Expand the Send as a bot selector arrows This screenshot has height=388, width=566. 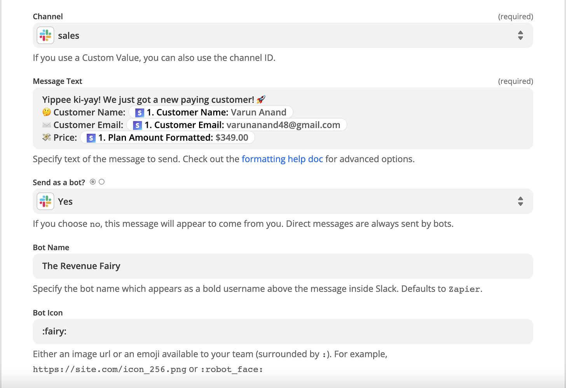click(521, 201)
